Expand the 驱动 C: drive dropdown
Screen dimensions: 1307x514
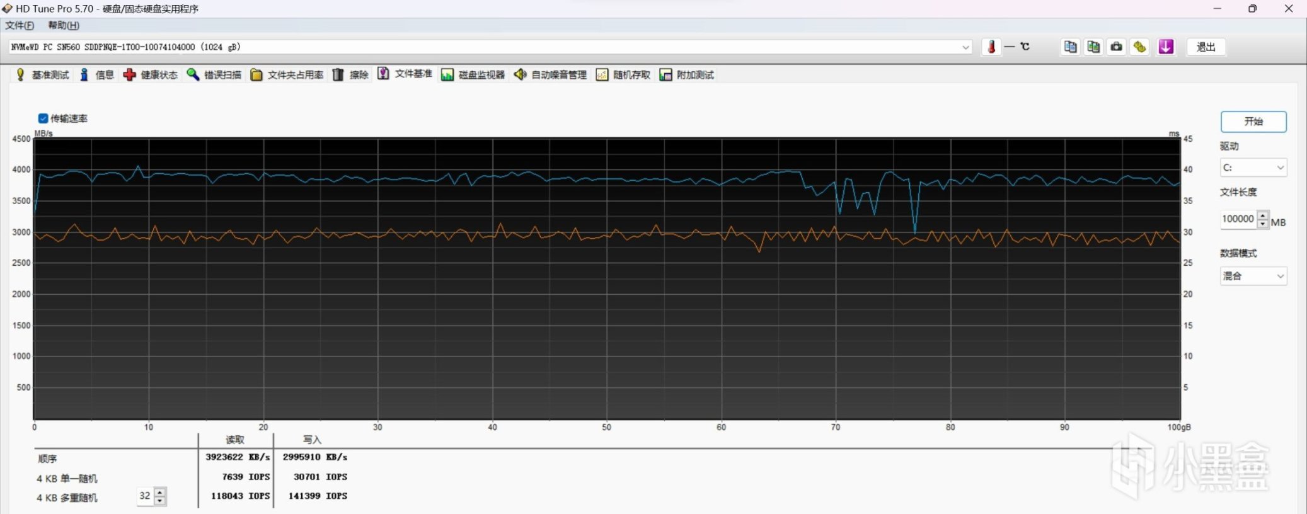click(1280, 168)
